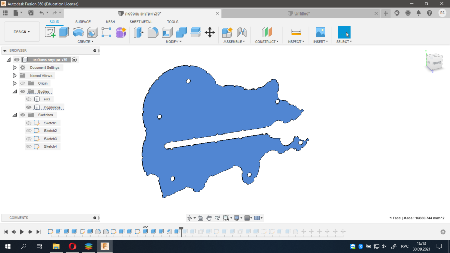Open the Measure tool
The height and width of the screenshot is (253, 450).
point(296,33)
